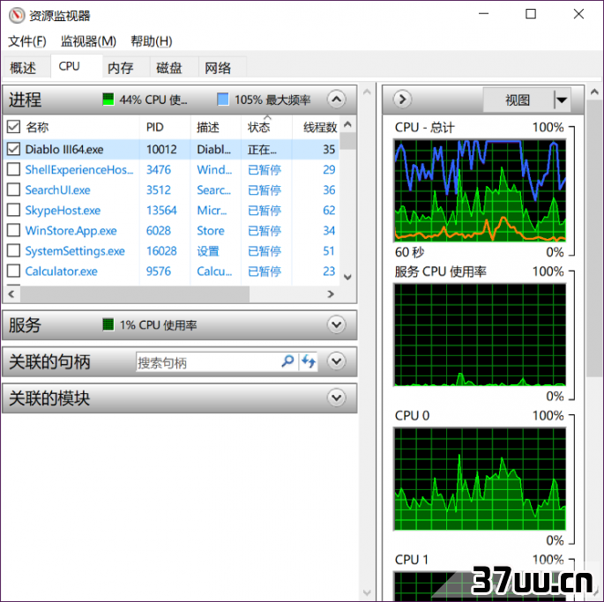
Task: Check the ShellExperienceHost checkbox
Action: pyautogui.click(x=13, y=169)
